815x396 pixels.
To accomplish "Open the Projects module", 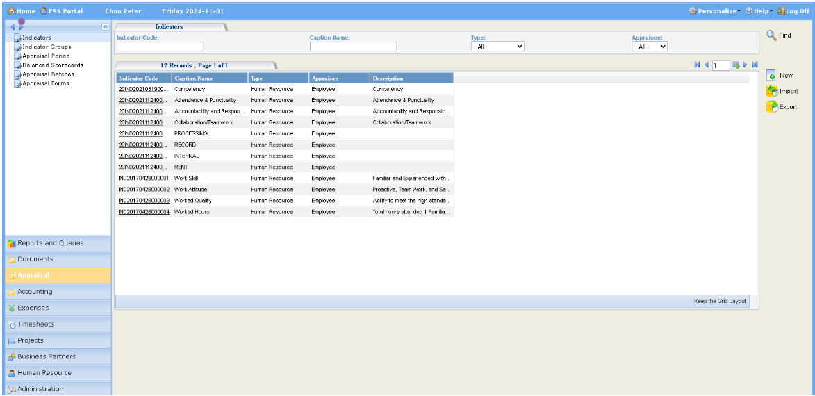I will pyautogui.click(x=58, y=340).
